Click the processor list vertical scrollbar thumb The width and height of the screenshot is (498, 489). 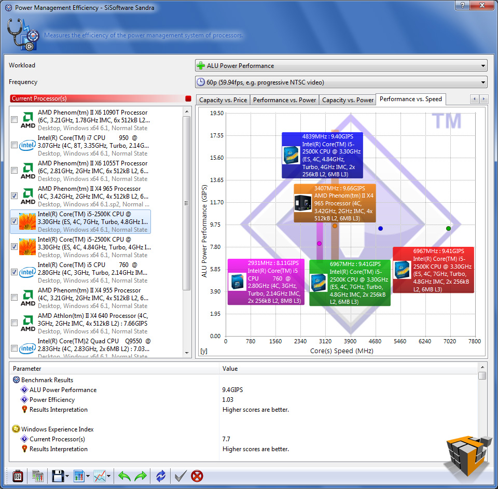(187, 203)
